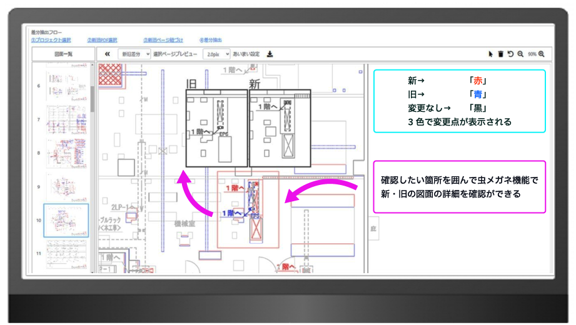Screen dimensions: 576x325
Task: Select the arrow pointer tool
Action: coord(490,54)
